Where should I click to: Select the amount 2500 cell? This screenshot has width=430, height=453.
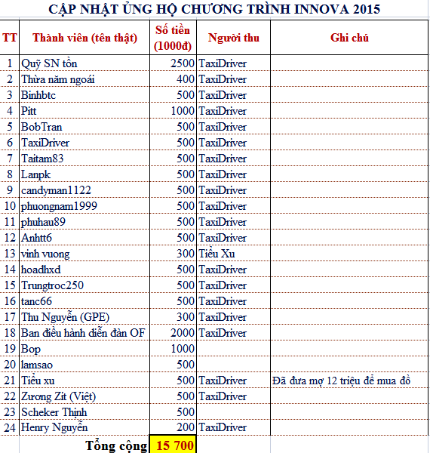173,63
